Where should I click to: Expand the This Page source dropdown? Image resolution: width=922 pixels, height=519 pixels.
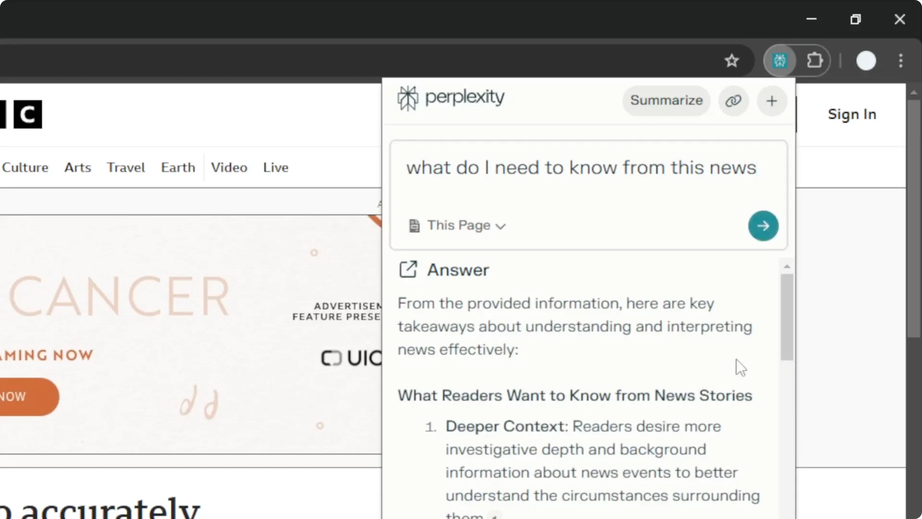point(501,226)
